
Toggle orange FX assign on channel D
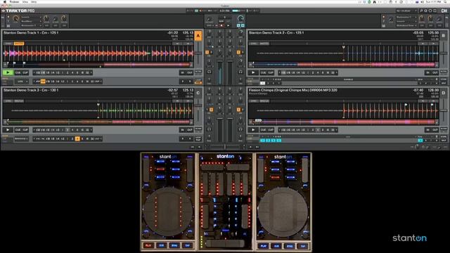[x=238, y=110]
